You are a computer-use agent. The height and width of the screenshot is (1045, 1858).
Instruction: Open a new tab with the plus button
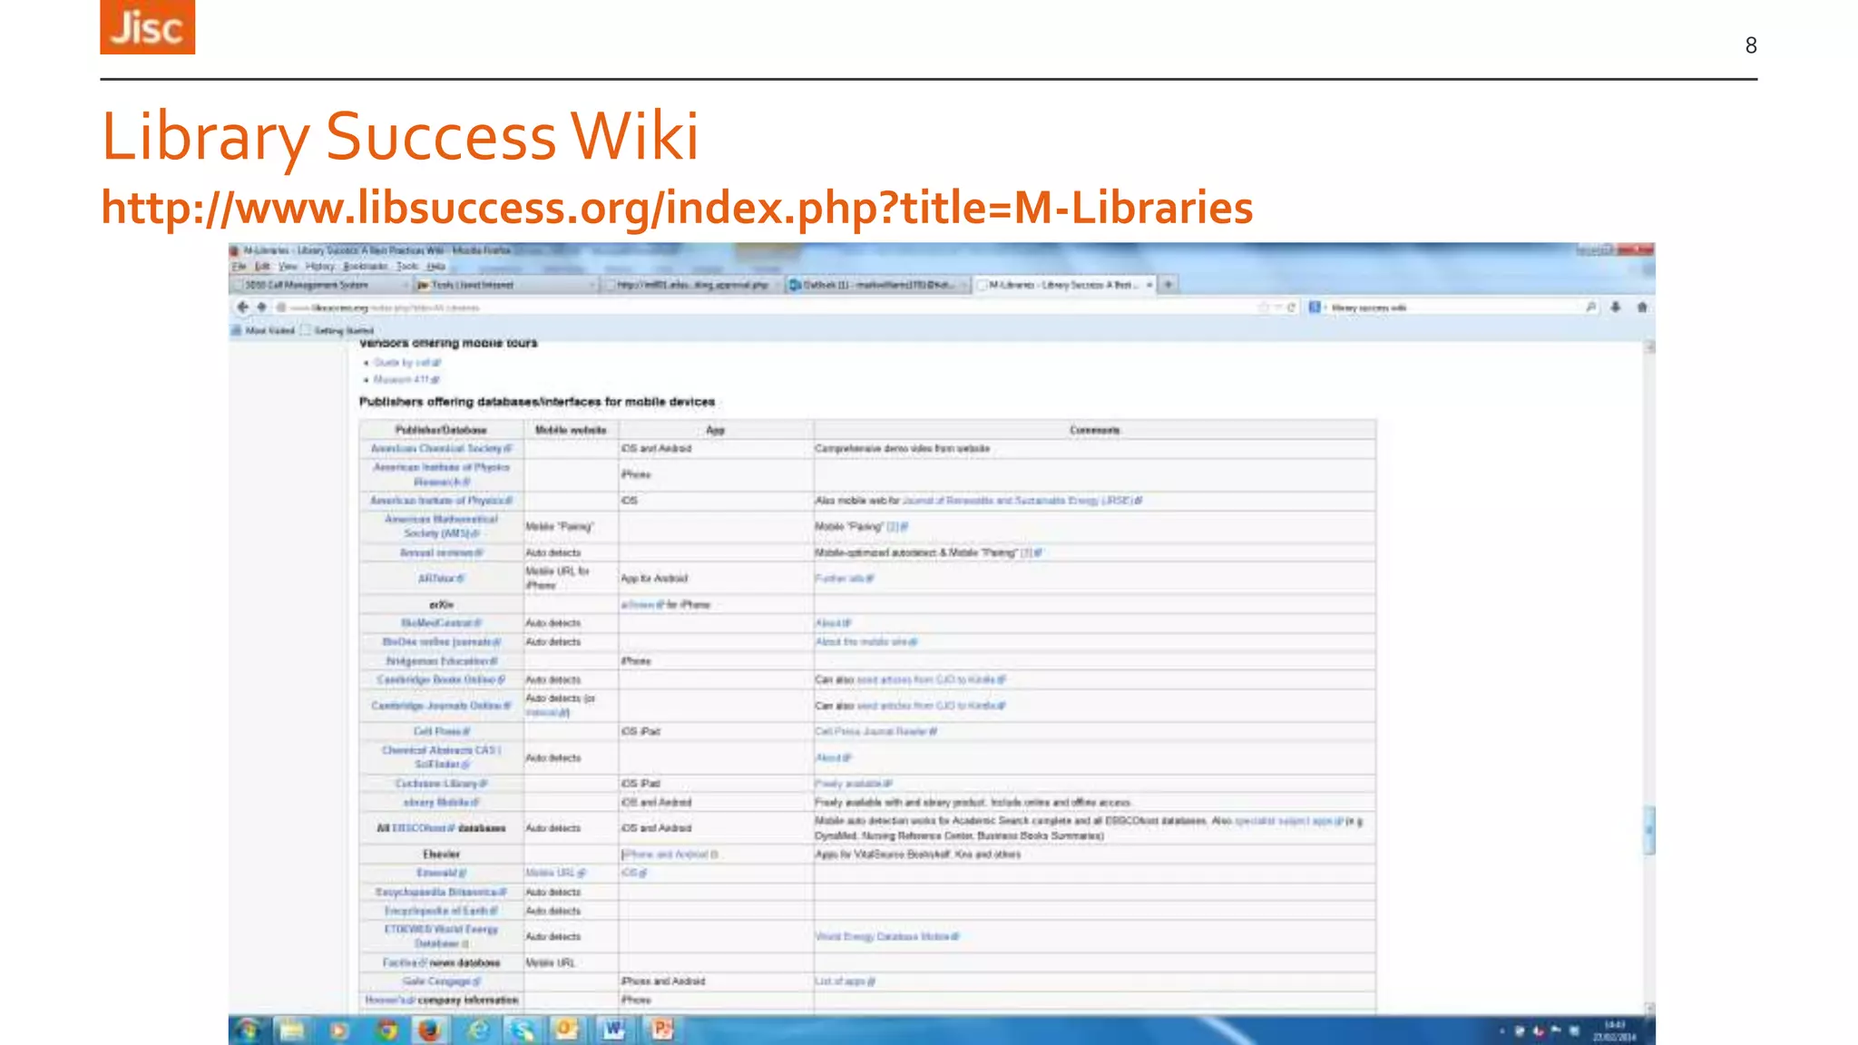[x=1169, y=285]
